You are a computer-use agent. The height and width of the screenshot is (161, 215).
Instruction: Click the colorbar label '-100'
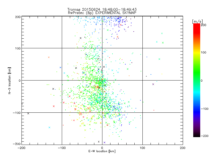click(x=205, y=109)
